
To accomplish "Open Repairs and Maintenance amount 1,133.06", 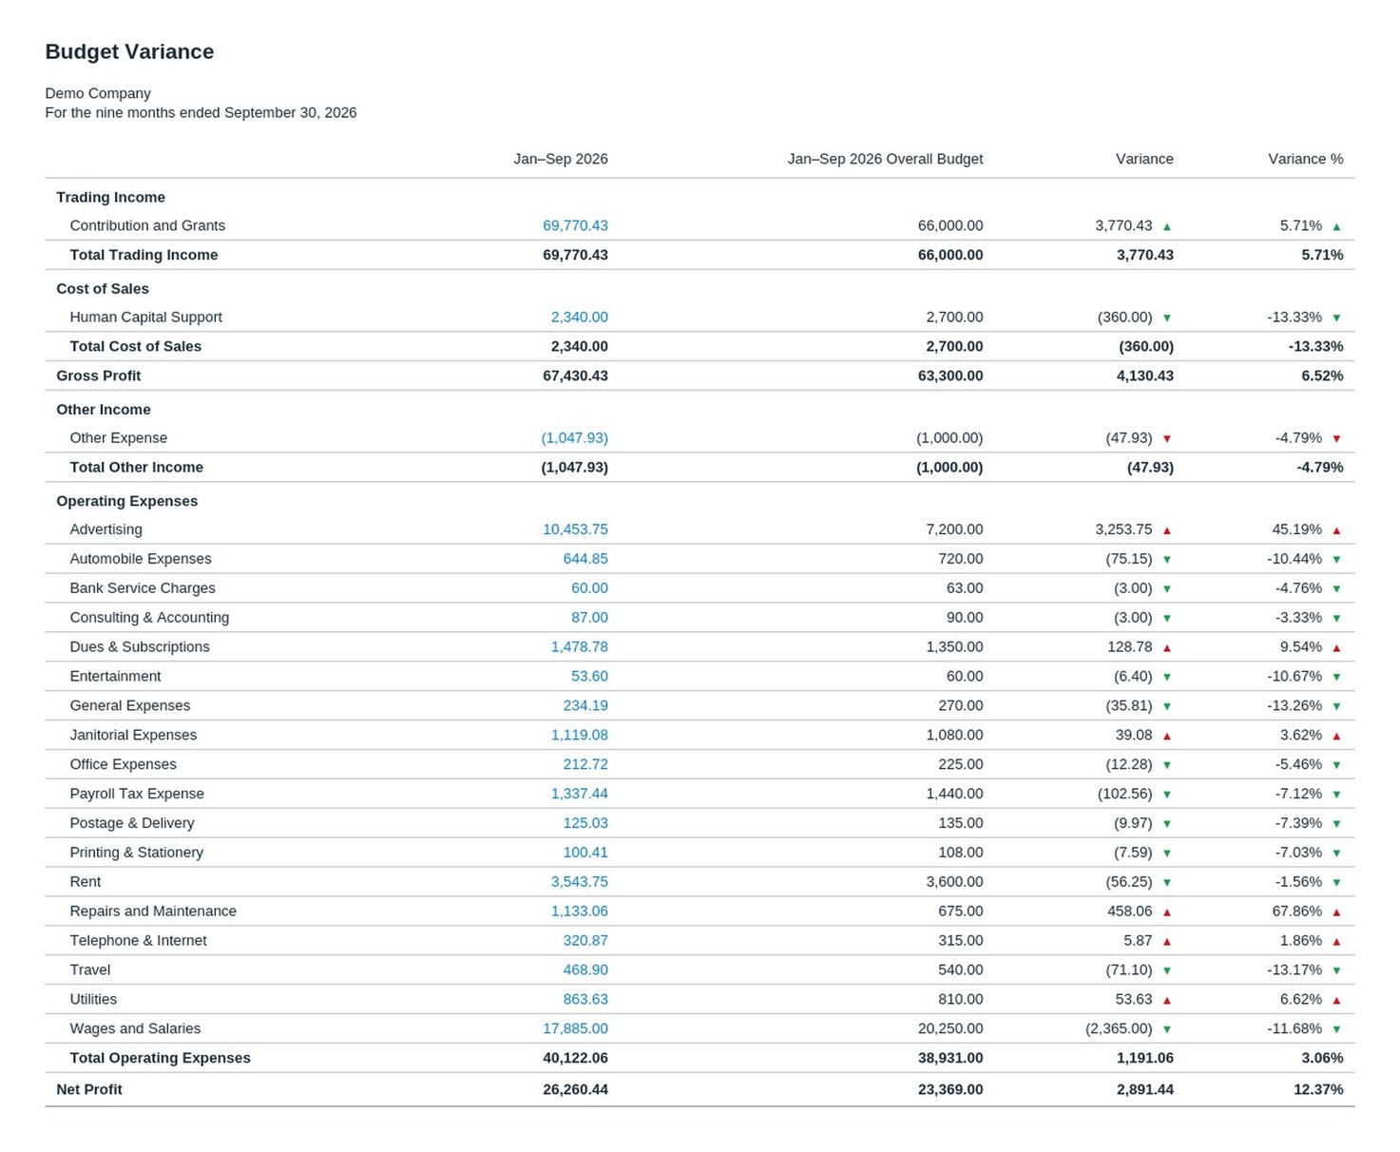I will pyautogui.click(x=579, y=911).
